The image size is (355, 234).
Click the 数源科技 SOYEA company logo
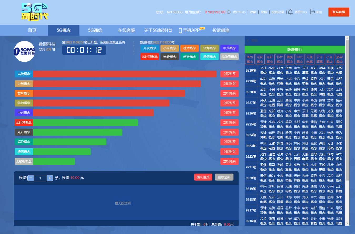pos(24,51)
